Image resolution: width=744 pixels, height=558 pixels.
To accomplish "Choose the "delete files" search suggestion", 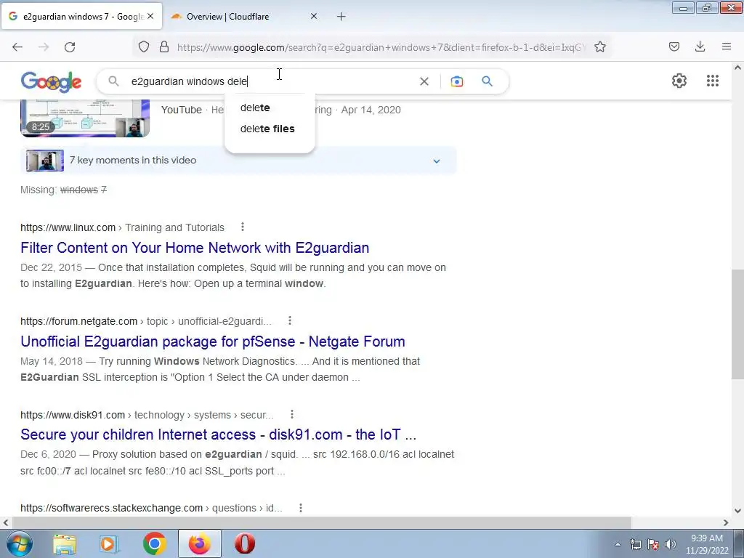I will pyautogui.click(x=267, y=129).
